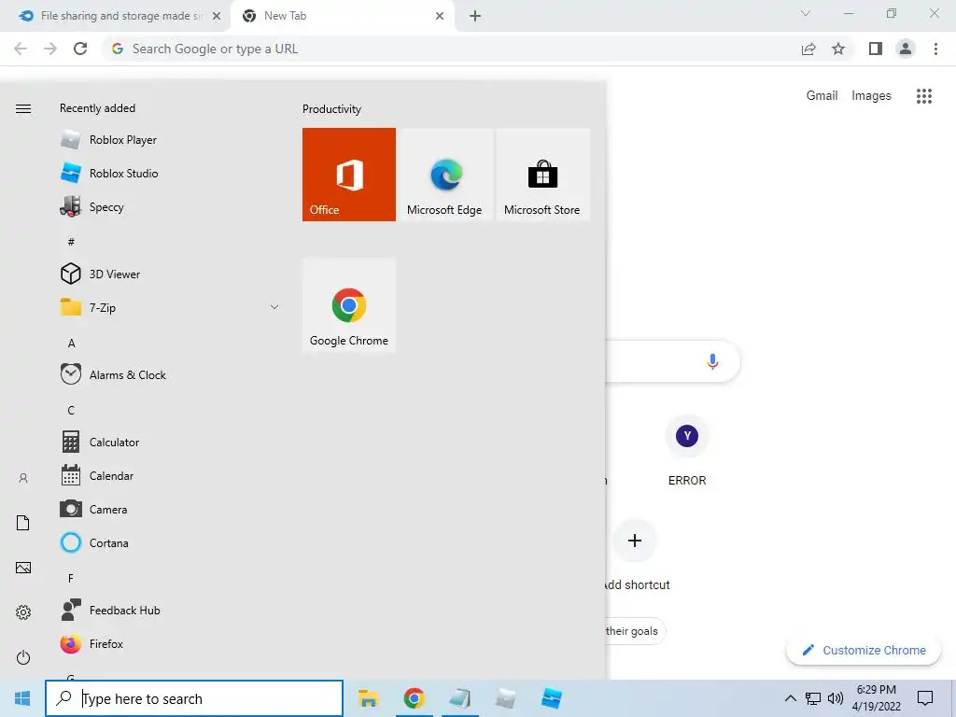The image size is (956, 717).
Task: Click the Productivity group title
Action: tap(331, 109)
